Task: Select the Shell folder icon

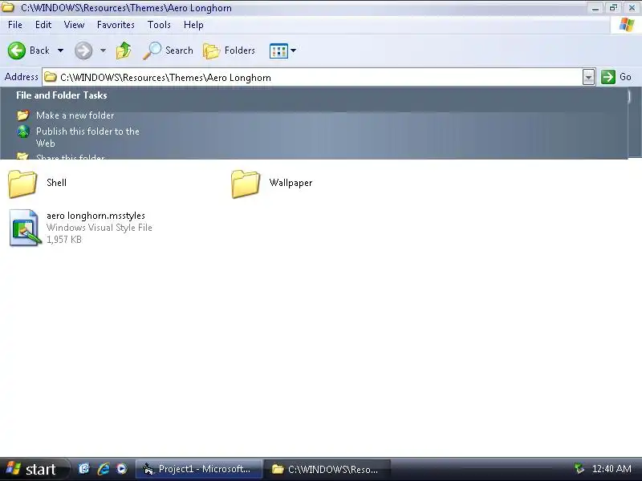Action: point(22,184)
